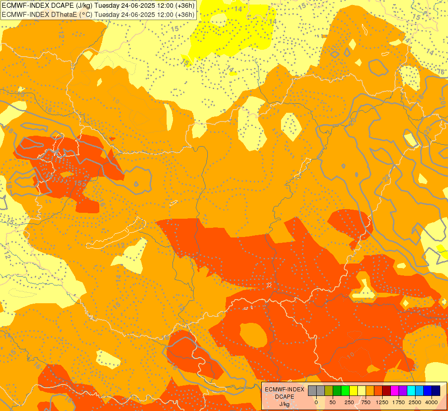Image resolution: width=448 pixels, height=411 pixels.
Task: Click the legend's DCAPE label
Action: point(285,397)
